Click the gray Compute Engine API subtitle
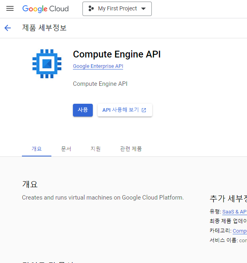Screen dimensions: 247x263 click(100, 84)
